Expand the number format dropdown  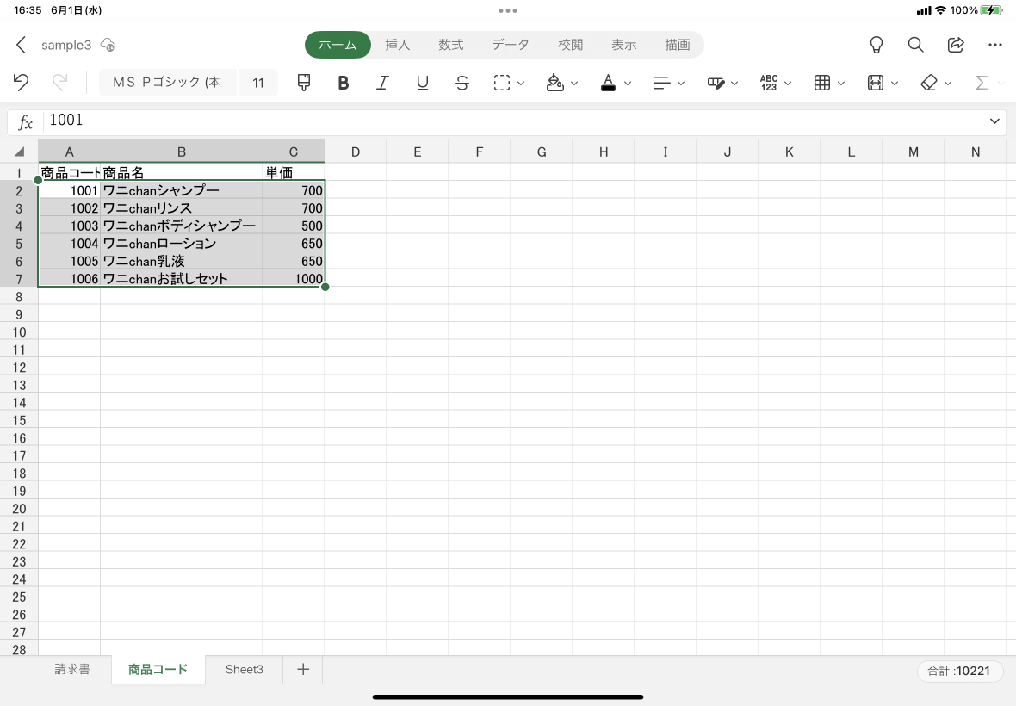pyautogui.click(x=788, y=83)
